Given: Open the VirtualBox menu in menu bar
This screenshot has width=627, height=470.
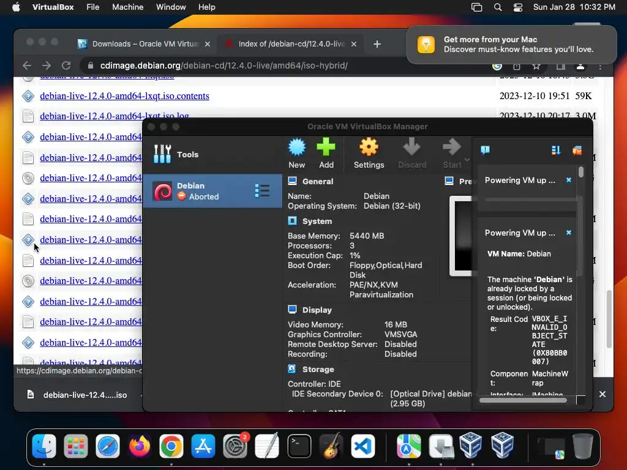Looking at the screenshot, I should click(53, 7).
